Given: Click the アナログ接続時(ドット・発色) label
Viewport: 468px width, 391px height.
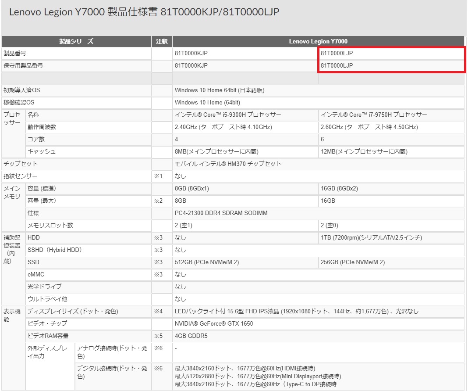Looking at the screenshot, I should [x=112, y=352].
